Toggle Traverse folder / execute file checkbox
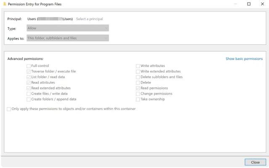Viewport: 269px width, 168px height. point(29,71)
